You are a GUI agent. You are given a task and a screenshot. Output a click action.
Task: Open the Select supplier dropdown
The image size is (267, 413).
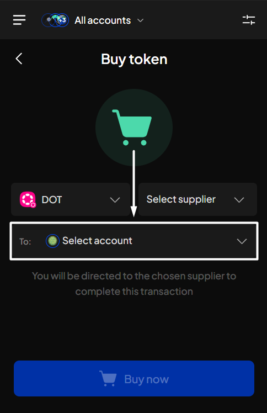tap(197, 199)
